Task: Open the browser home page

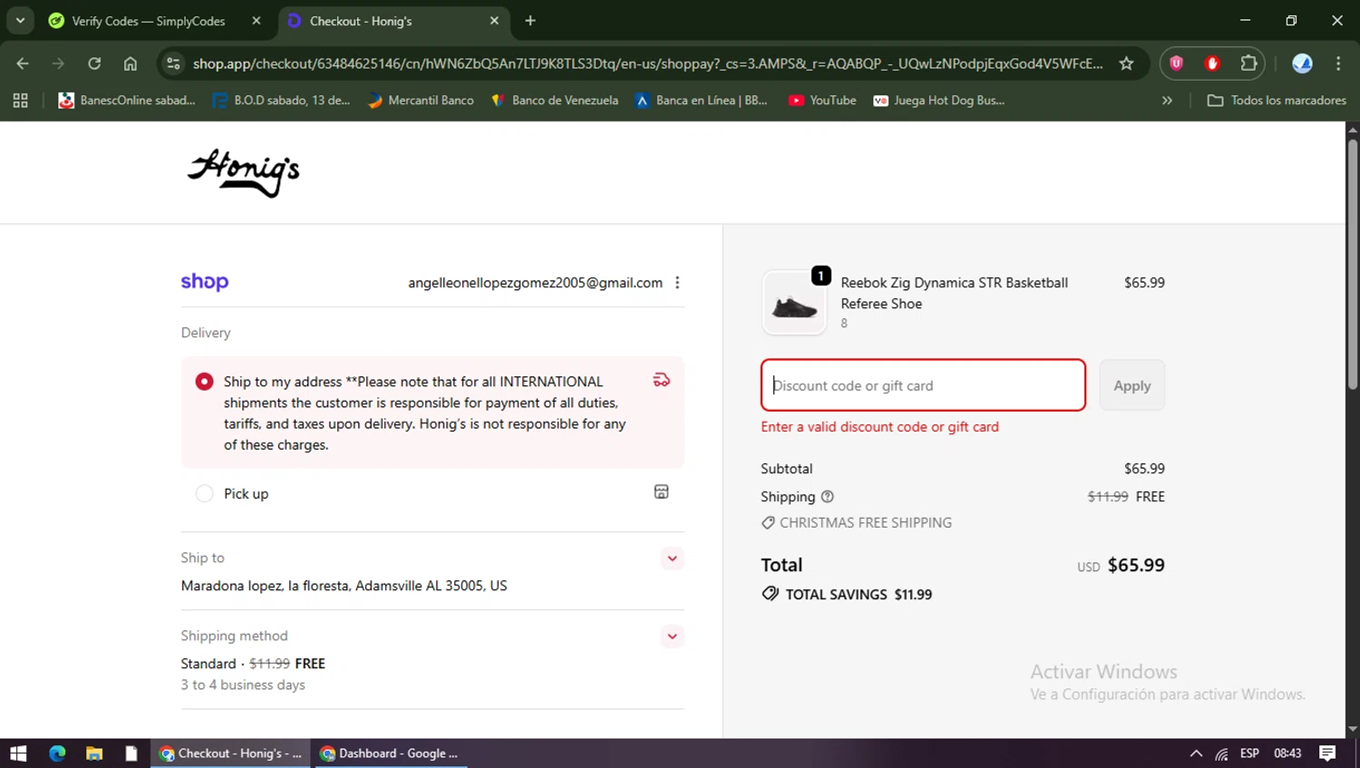Action: pos(131,63)
